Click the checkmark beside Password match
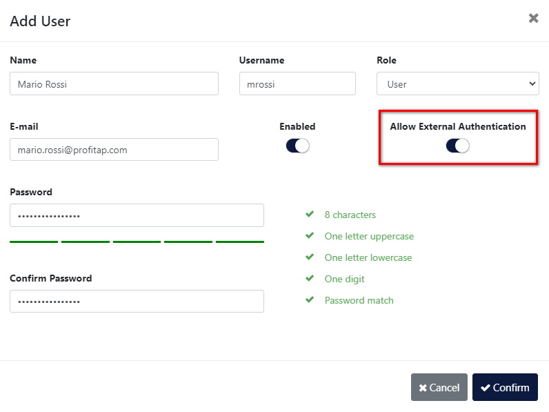Screen dimensions: 549x412 click(x=310, y=300)
